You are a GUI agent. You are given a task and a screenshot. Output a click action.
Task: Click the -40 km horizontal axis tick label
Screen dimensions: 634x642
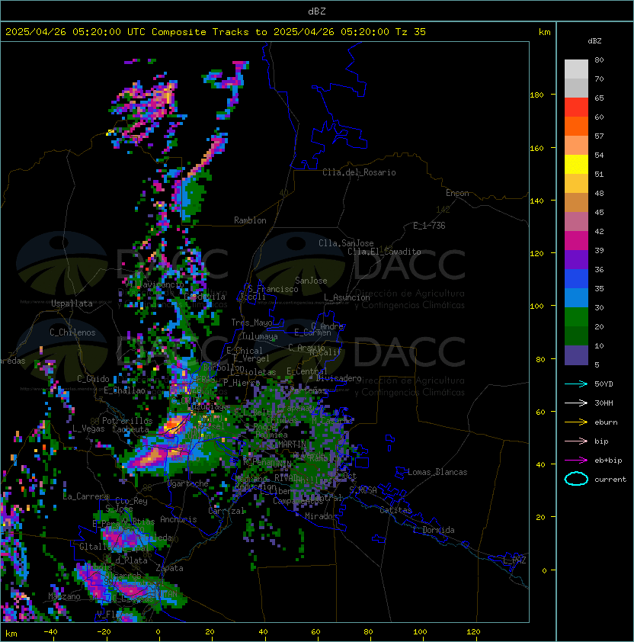(51, 632)
